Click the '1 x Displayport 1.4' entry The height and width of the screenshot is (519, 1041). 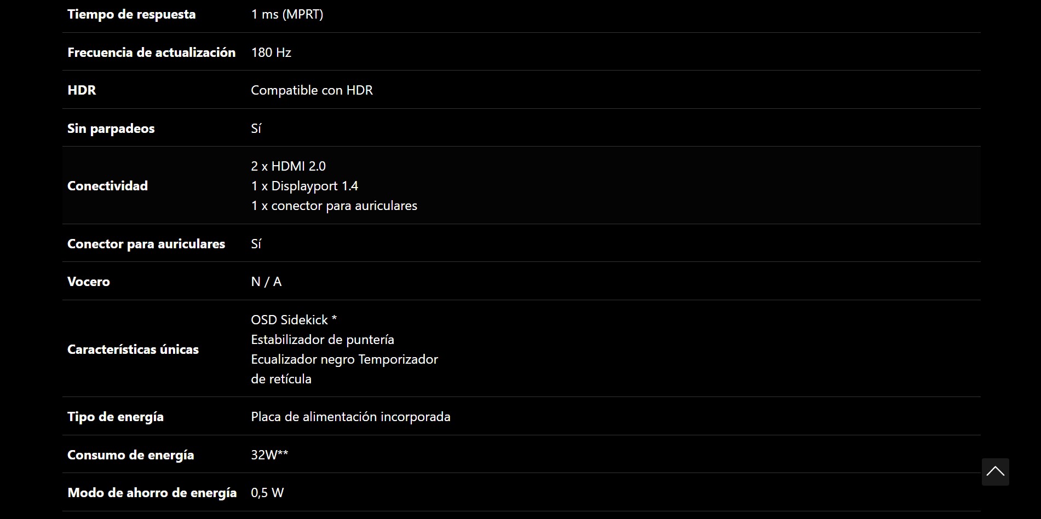tap(304, 186)
